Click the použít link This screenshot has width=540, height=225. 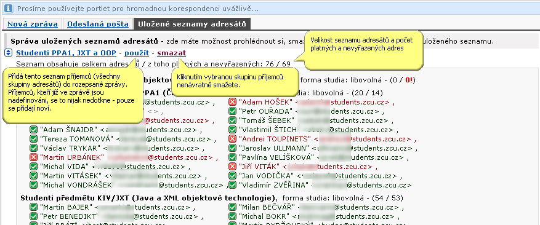pyautogui.click(x=137, y=53)
